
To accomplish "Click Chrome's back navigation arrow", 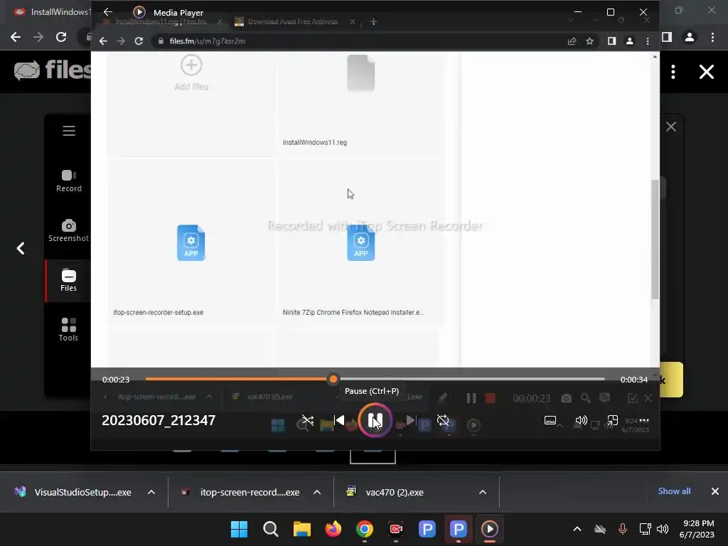I will tap(16, 37).
